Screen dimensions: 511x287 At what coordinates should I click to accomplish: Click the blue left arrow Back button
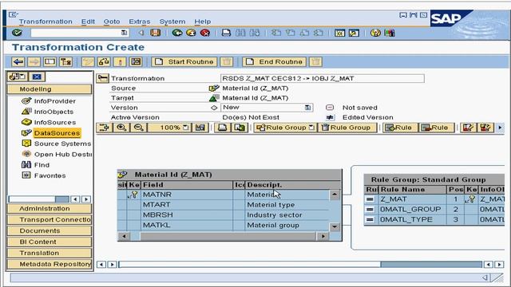[x=18, y=62]
